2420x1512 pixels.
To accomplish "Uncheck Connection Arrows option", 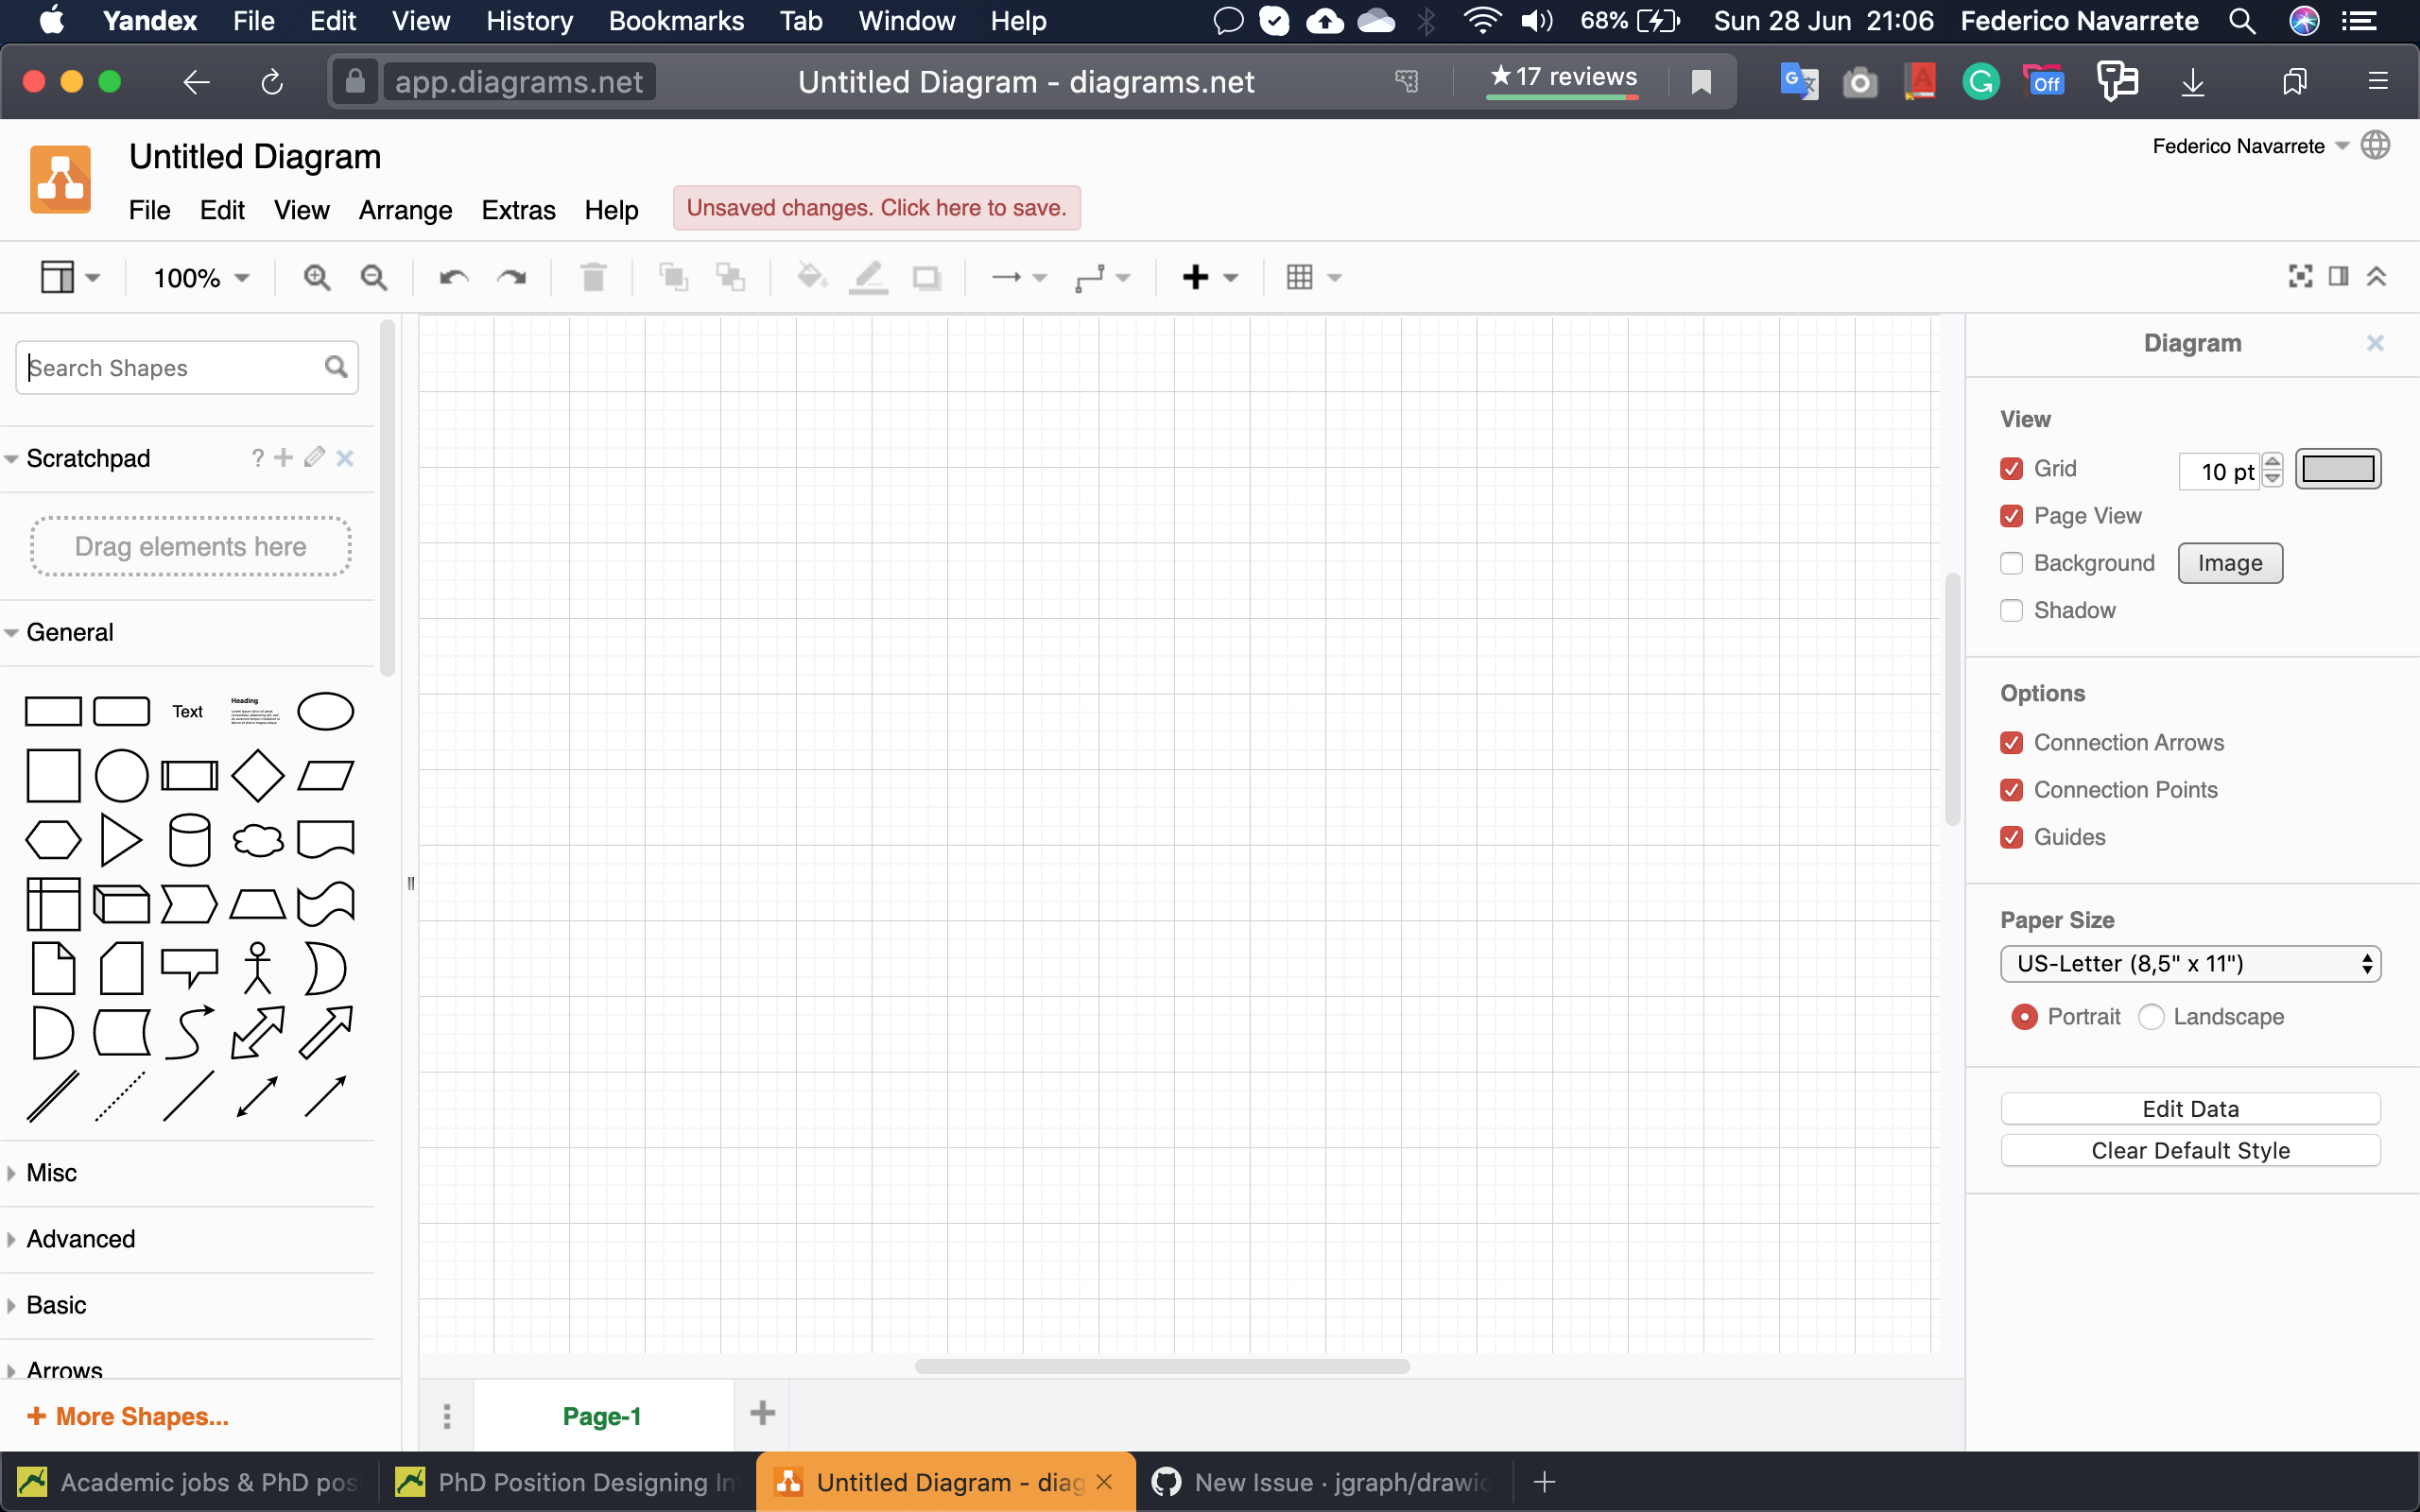I will click(2012, 742).
